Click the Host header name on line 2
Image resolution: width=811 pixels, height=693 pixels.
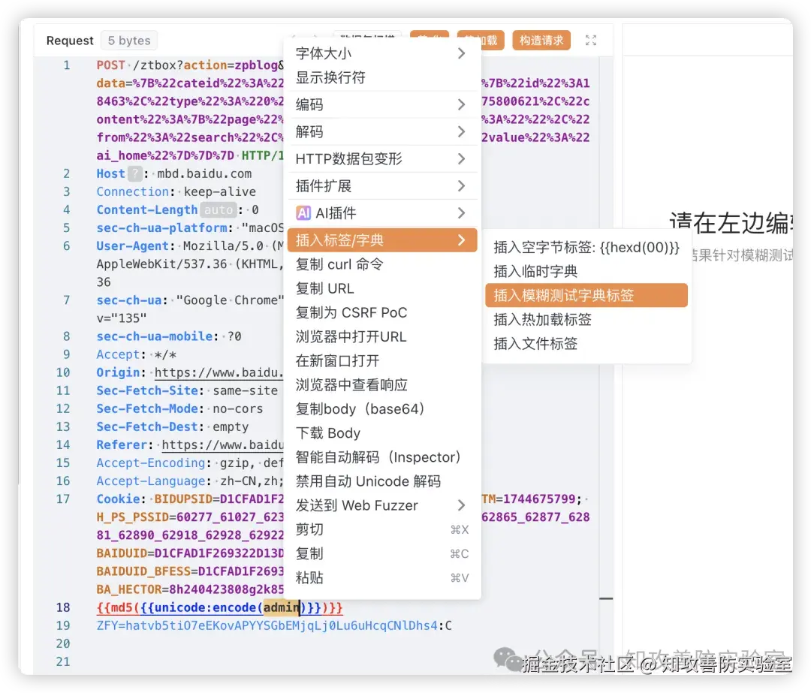click(x=110, y=173)
